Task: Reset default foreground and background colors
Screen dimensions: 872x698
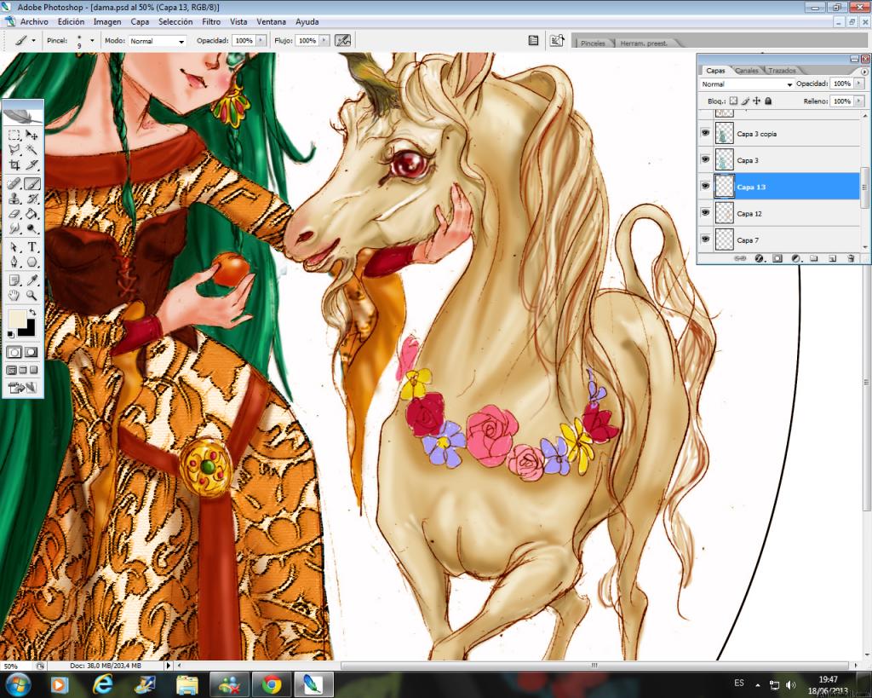Action: (x=11, y=334)
